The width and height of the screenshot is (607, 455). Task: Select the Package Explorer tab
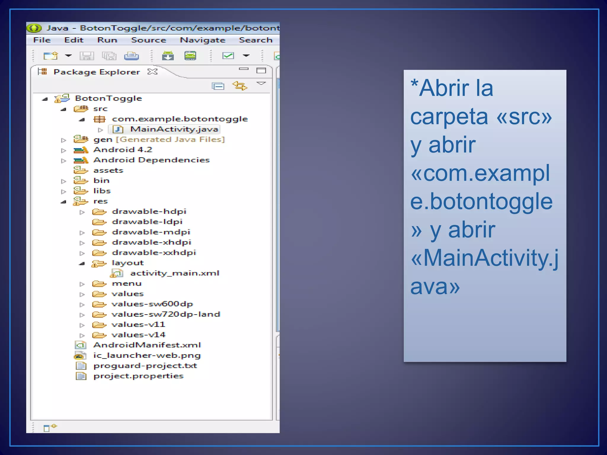click(97, 72)
